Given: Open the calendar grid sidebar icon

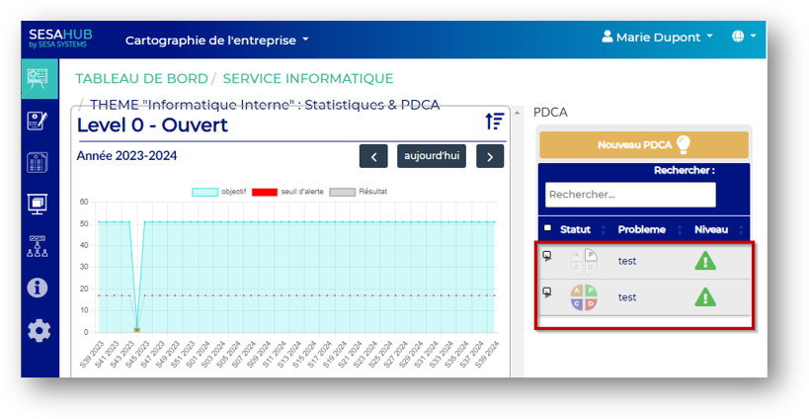Looking at the screenshot, I should pos(39,162).
